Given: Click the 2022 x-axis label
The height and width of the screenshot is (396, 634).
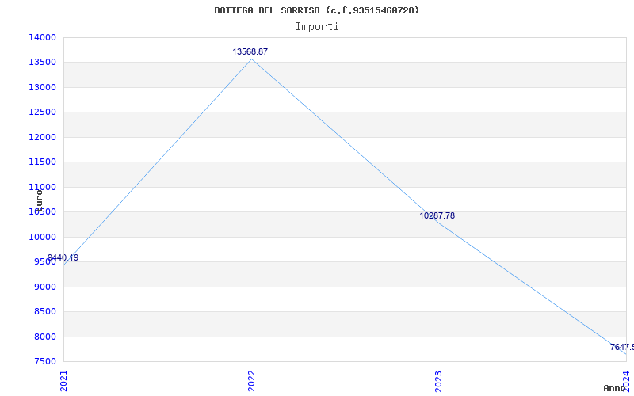Looking at the screenshot, I should [x=251, y=381].
